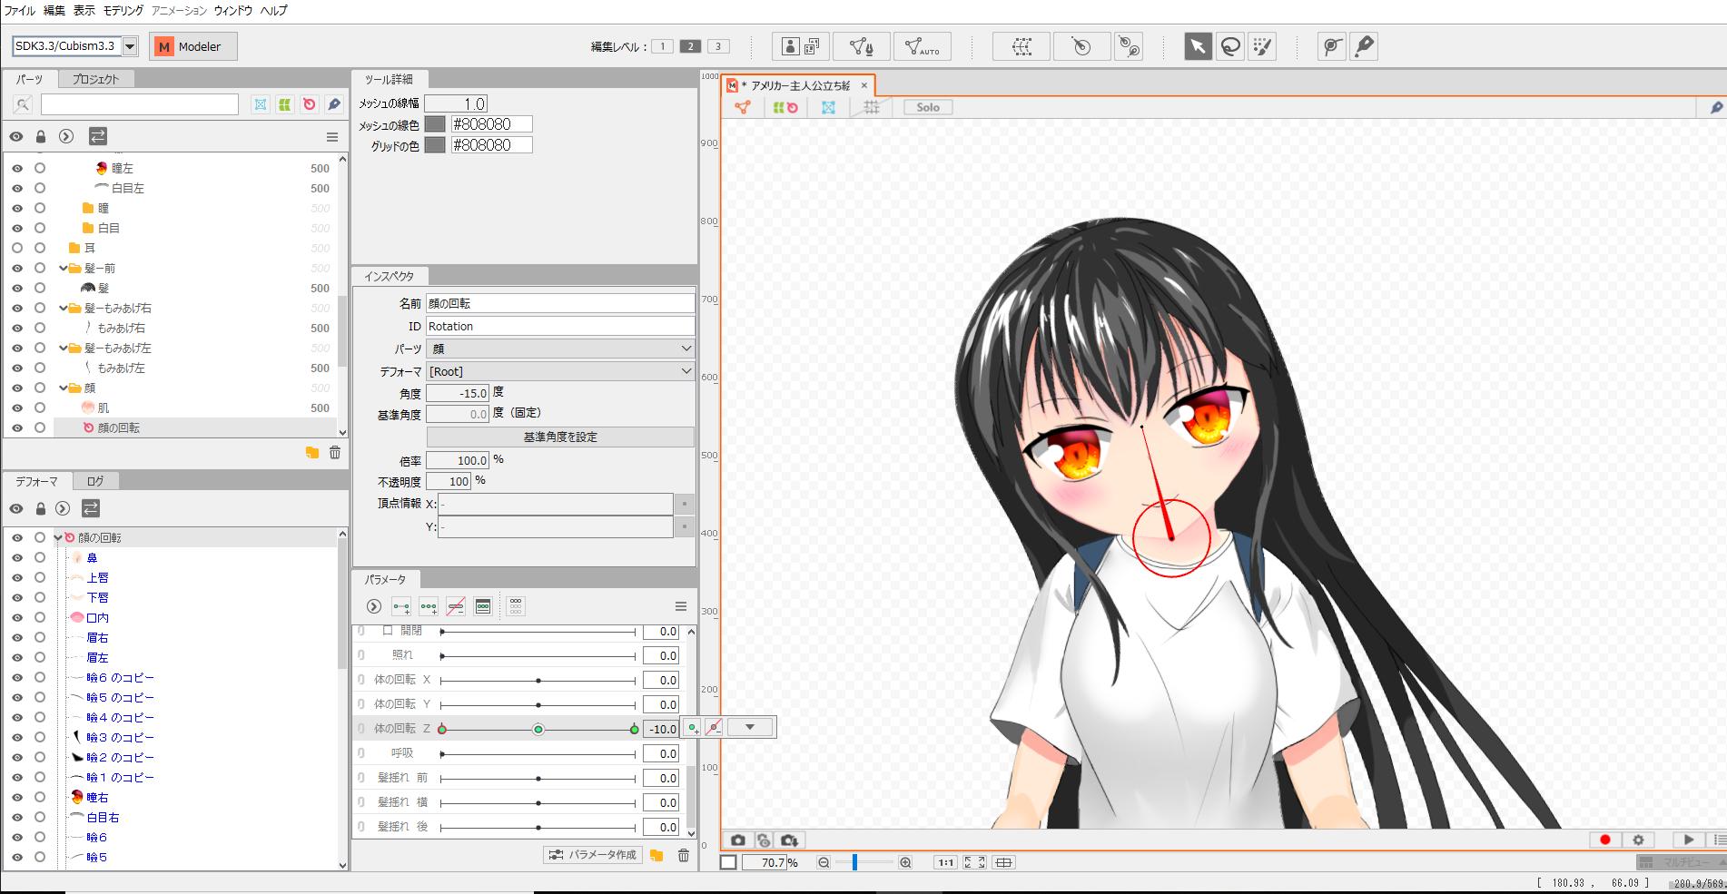Toggle visibility of 白目左 part

pyautogui.click(x=17, y=188)
